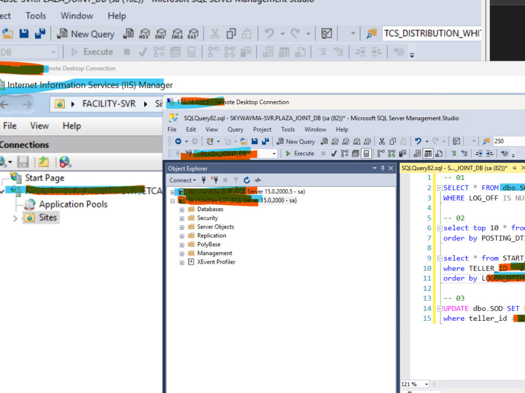Open Query Options icon in inner SSMS
The width and height of the screenshot is (525, 393).
pos(355,154)
